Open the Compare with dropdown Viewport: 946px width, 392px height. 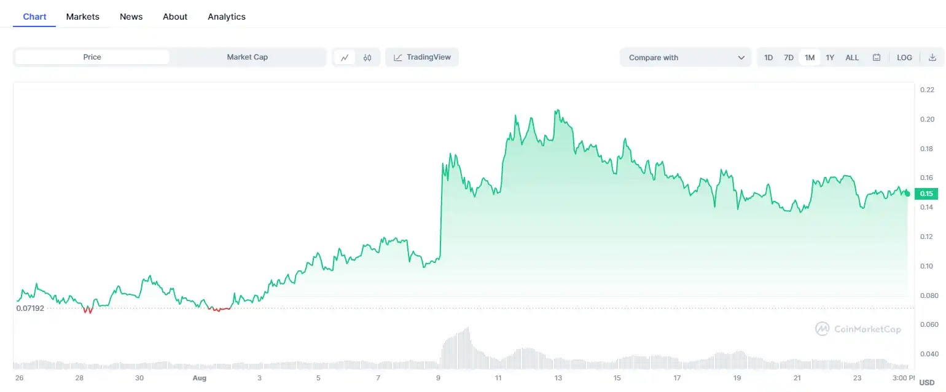685,58
